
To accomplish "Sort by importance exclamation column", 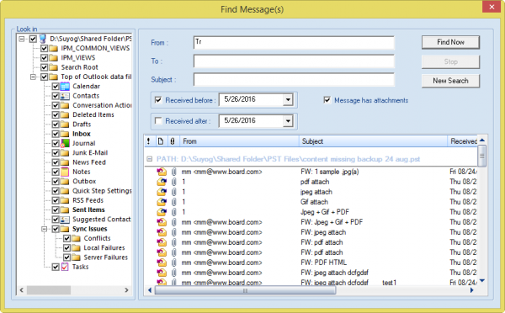I will click(x=148, y=141).
